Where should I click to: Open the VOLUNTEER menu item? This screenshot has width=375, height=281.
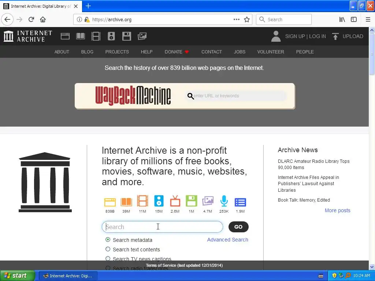[271, 52]
